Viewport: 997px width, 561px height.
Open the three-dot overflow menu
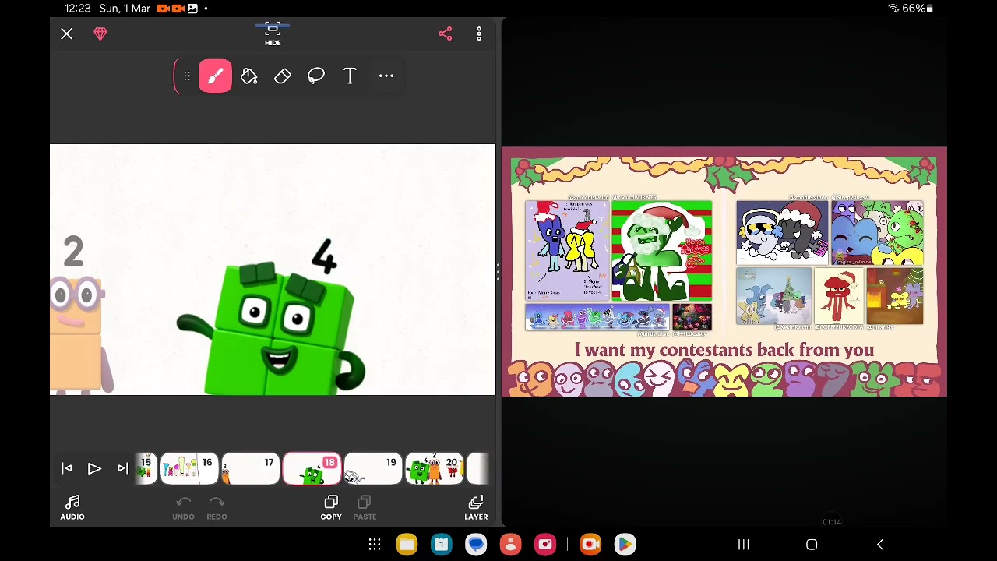coord(479,34)
